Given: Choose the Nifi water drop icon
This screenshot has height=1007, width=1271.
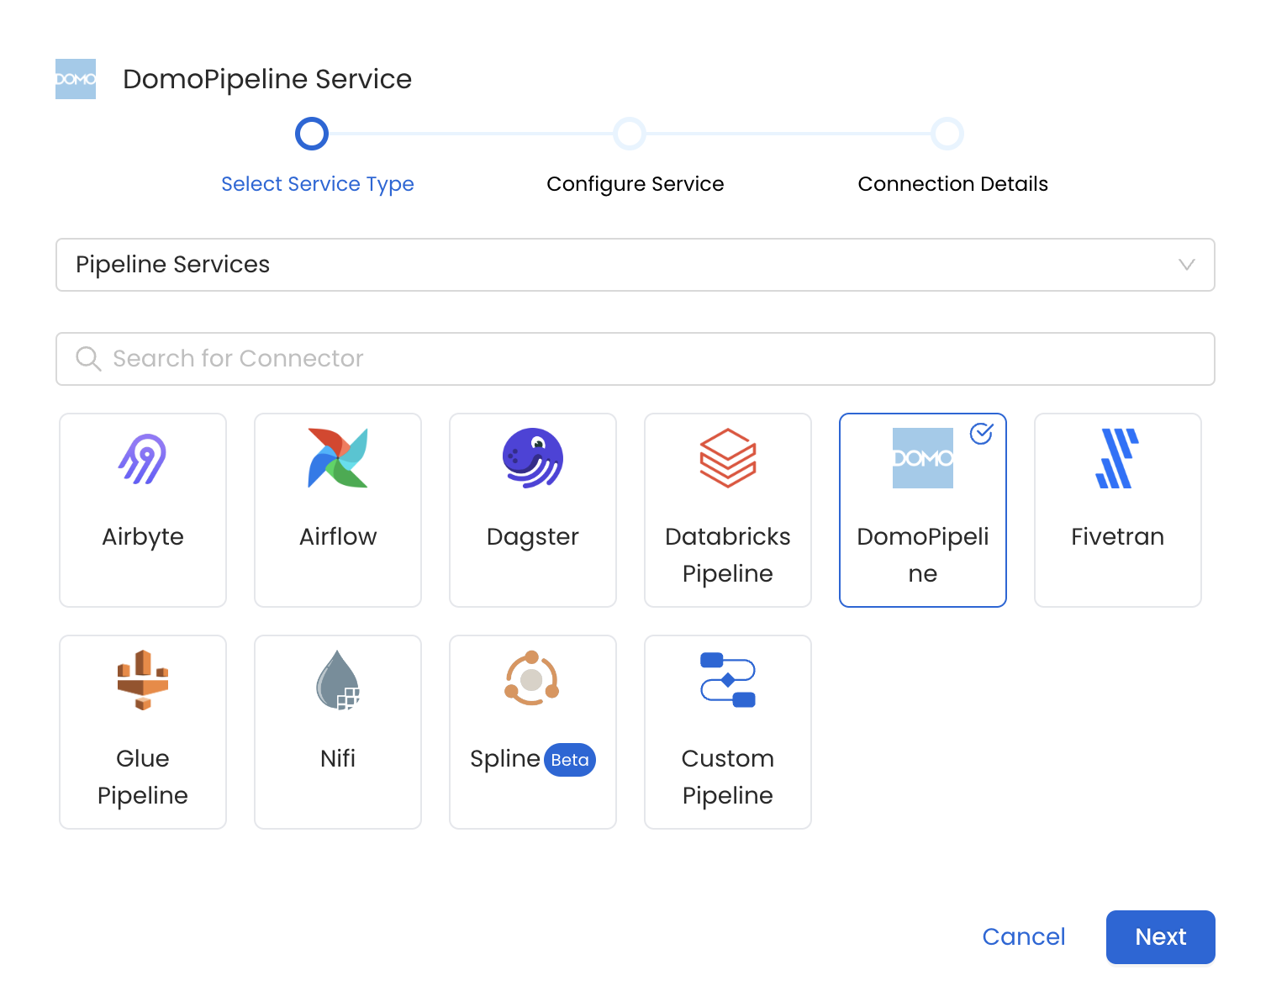Looking at the screenshot, I should [338, 680].
